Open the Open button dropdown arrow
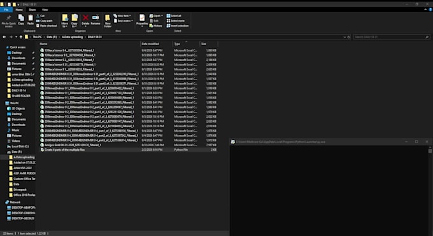The height and width of the screenshot is (236, 433). pyautogui.click(x=162, y=16)
